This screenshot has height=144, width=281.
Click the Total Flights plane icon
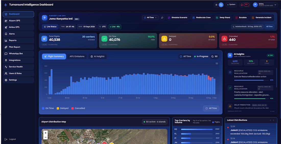pos(44,39)
